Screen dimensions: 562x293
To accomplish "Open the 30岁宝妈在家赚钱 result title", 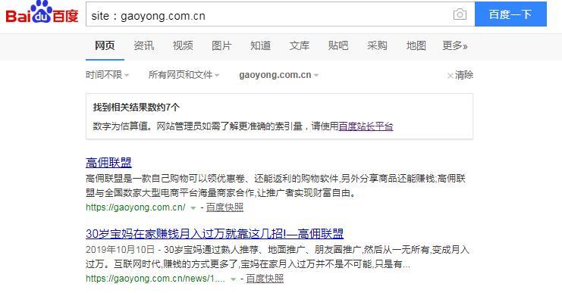I will 215,234.
